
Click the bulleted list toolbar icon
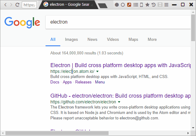click(x=135, y=5)
